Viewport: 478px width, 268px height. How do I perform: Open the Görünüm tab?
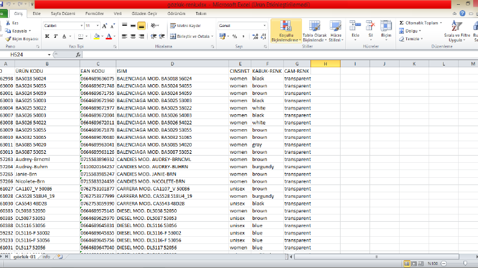[176, 14]
